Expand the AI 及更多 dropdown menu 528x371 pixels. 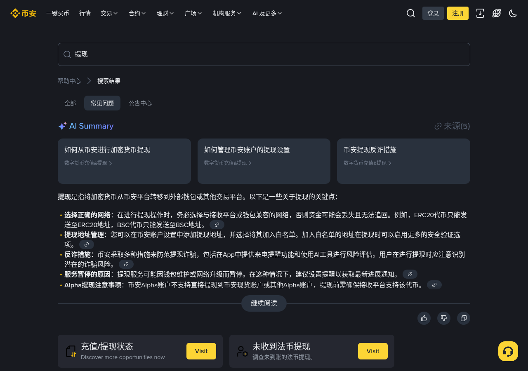pos(267,13)
